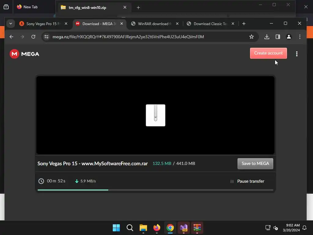Open a new Chrome tab
Screen dimensions: 313x235
pyautogui.click(x=244, y=24)
